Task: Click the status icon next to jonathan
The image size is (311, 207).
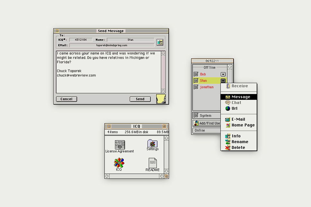Action: click(196, 87)
